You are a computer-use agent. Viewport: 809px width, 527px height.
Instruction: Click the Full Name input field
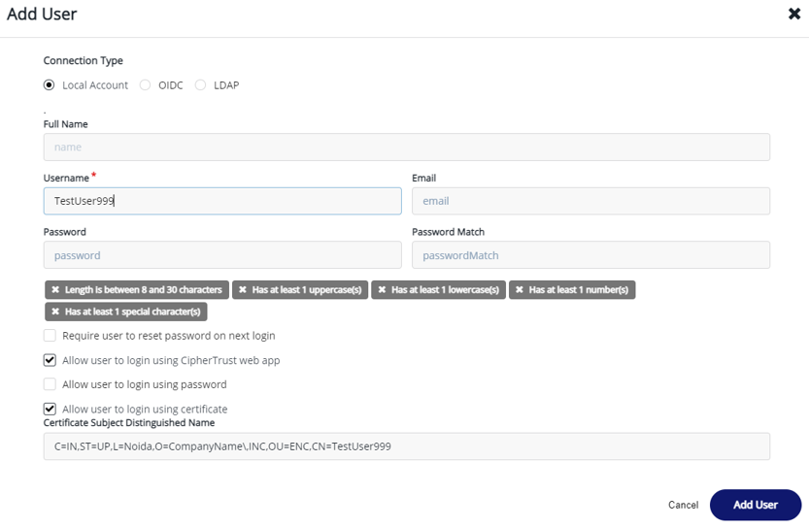[x=406, y=148]
